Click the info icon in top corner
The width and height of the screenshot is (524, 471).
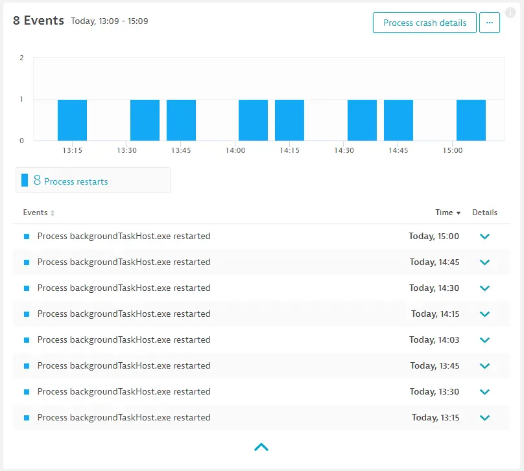pyautogui.click(x=510, y=13)
